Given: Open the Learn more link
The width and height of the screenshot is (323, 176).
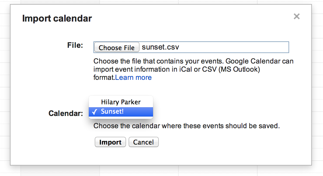Looking at the screenshot, I should click(x=133, y=78).
